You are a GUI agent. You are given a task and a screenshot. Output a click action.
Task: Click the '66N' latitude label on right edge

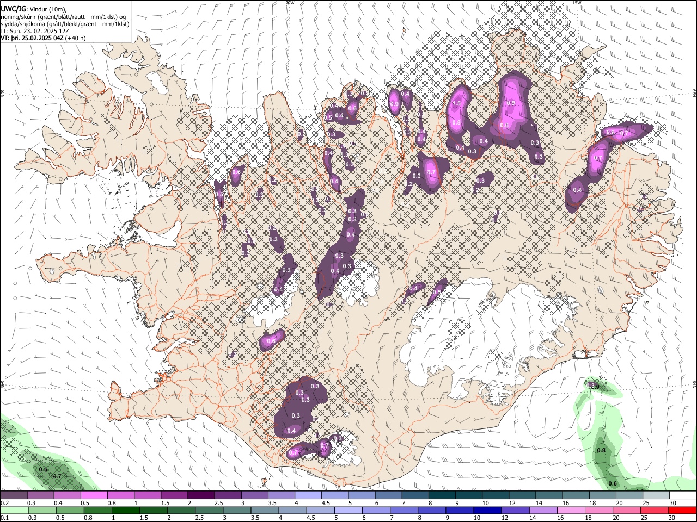click(694, 94)
